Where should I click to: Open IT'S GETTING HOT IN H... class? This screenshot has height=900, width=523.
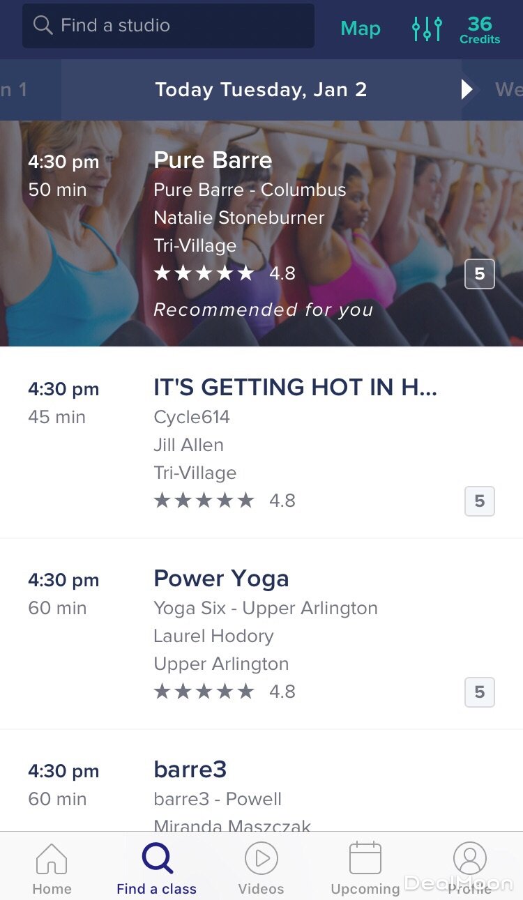coord(295,388)
